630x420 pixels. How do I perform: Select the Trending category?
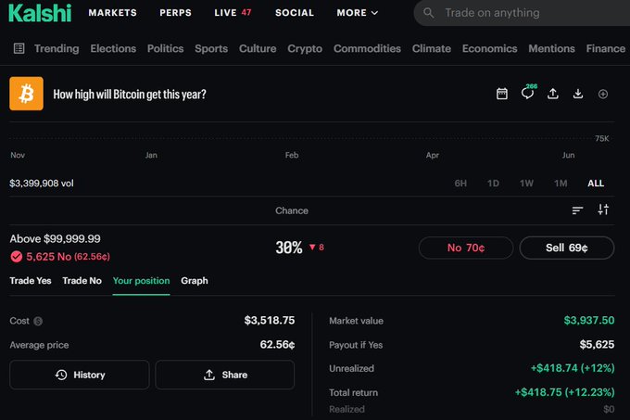57,48
